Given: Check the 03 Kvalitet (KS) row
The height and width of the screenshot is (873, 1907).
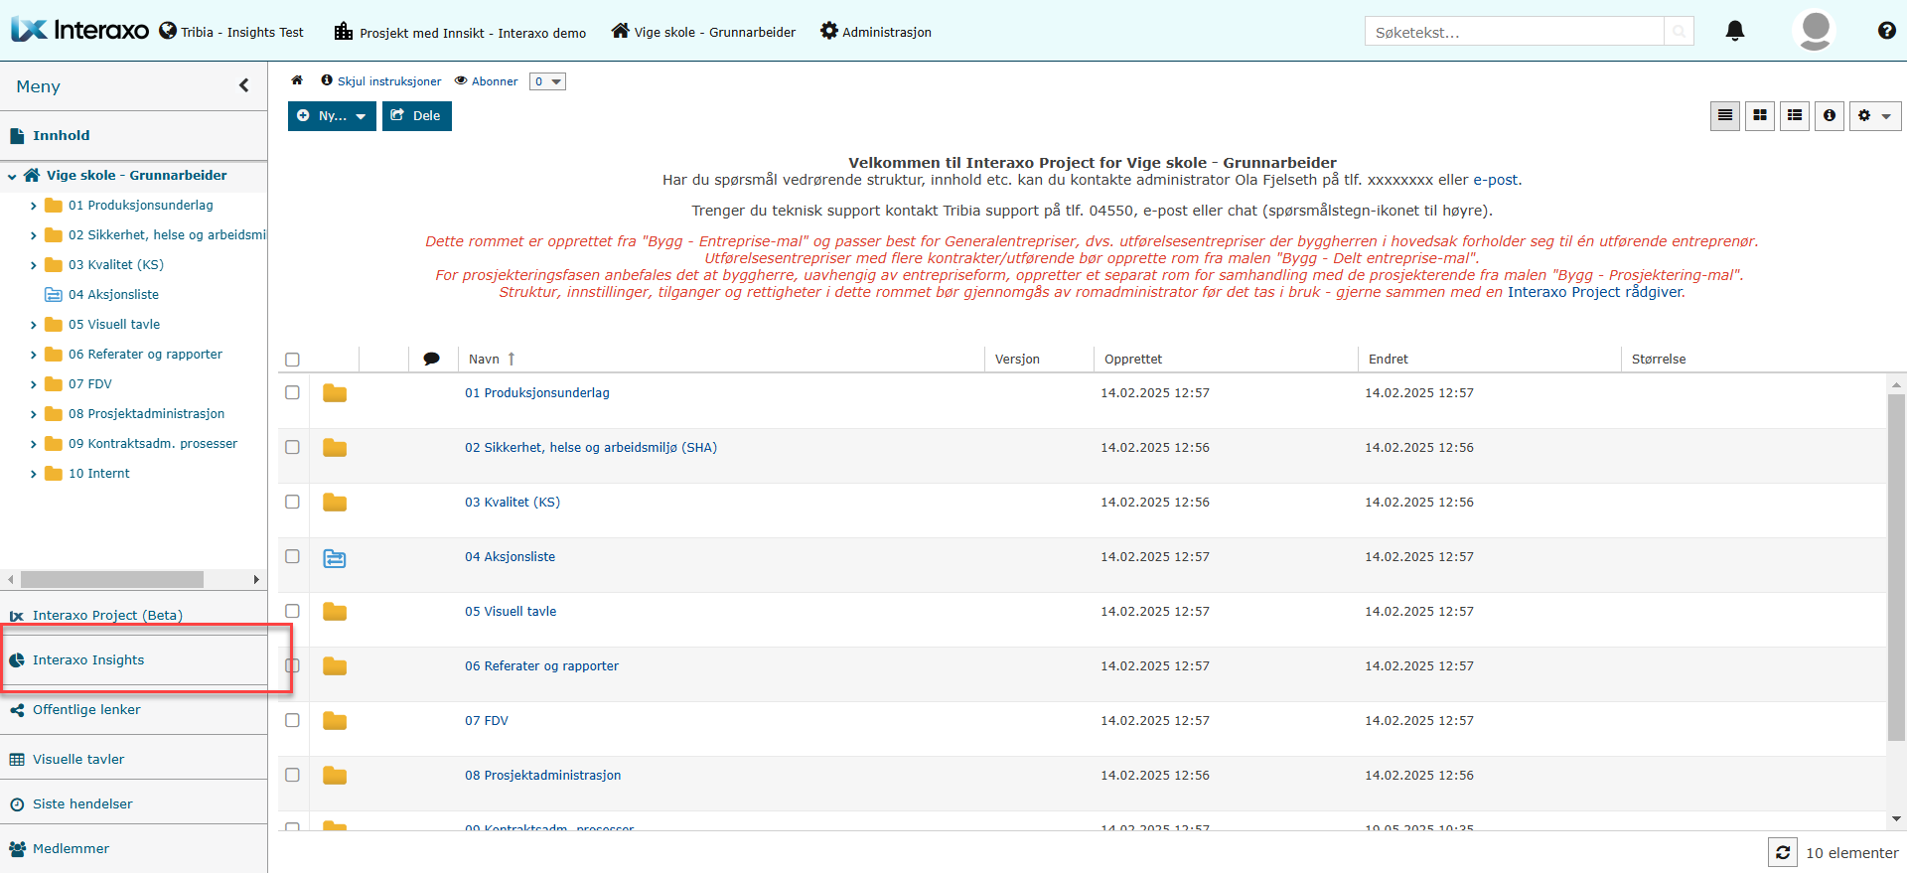Looking at the screenshot, I should pyautogui.click(x=292, y=502).
